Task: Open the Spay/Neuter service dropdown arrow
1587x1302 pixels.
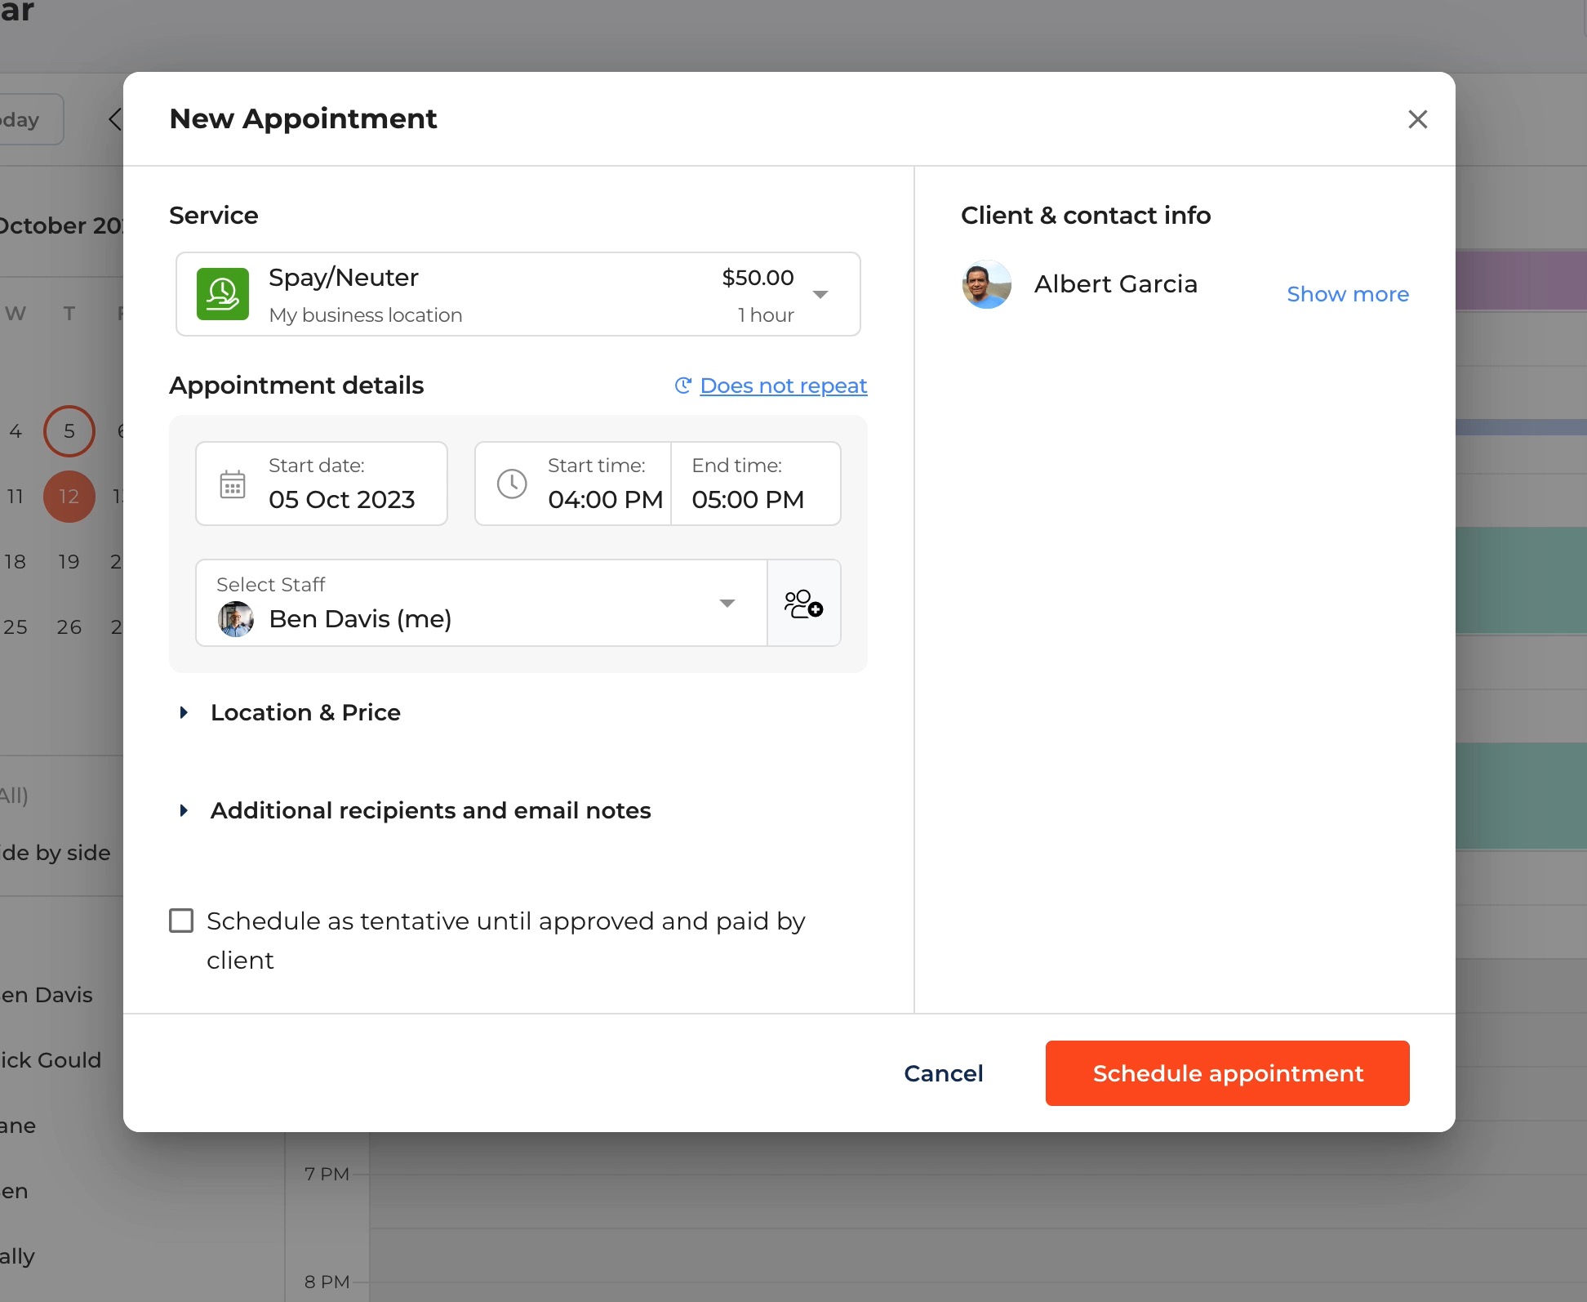Action: pos(820,295)
